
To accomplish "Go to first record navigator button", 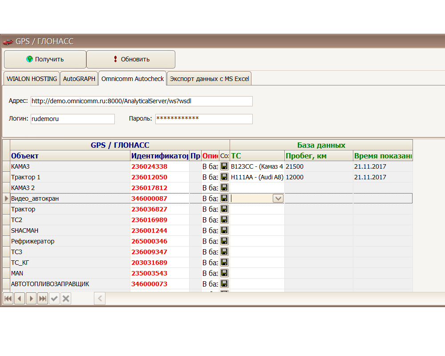I will pos(8,299).
